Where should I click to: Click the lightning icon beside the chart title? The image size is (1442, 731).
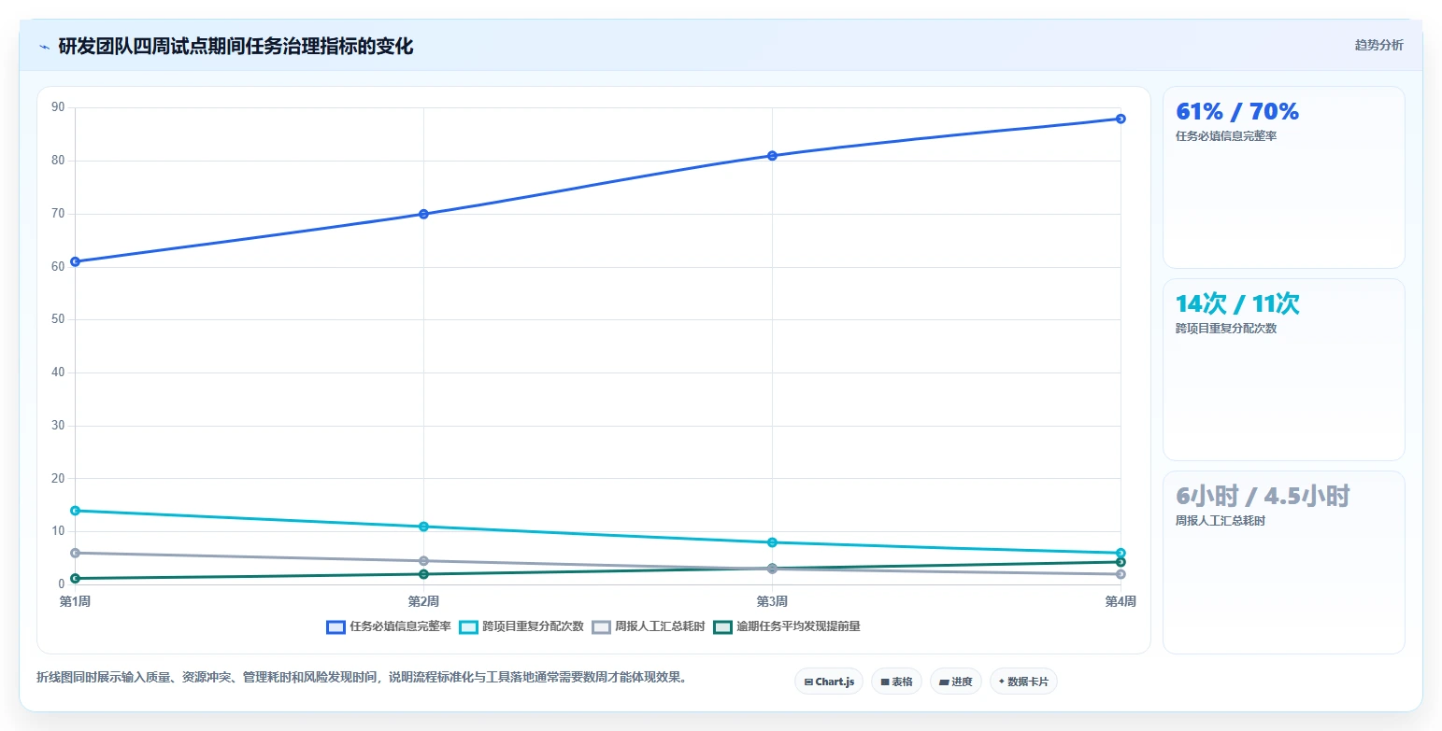44,47
